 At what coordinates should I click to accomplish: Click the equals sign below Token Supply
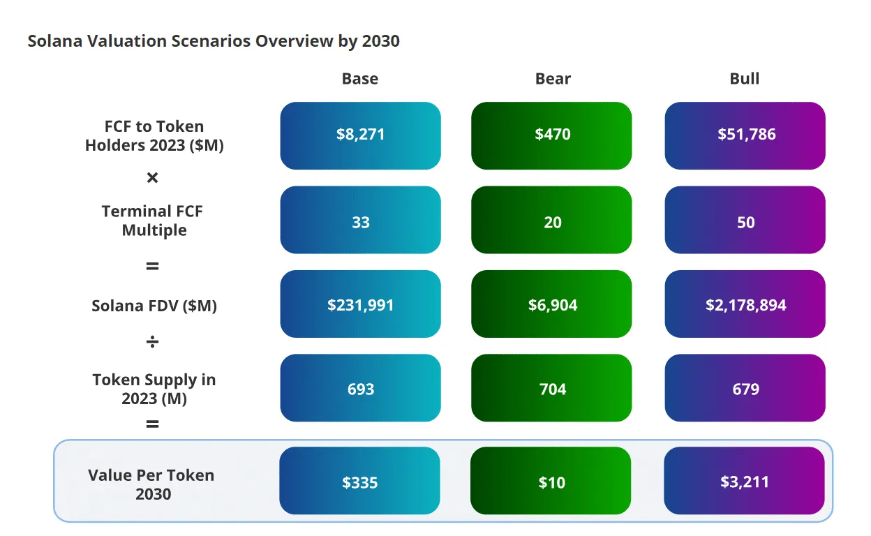click(x=152, y=424)
